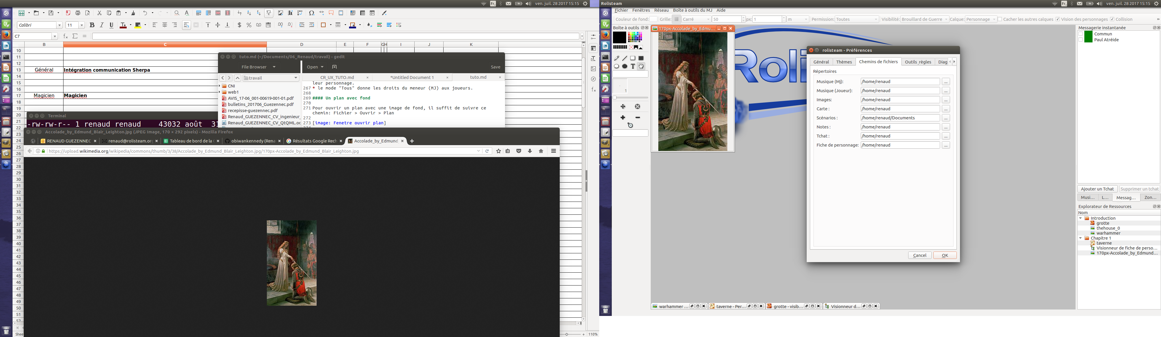Switch to the Thèmes preferences tab

point(844,62)
